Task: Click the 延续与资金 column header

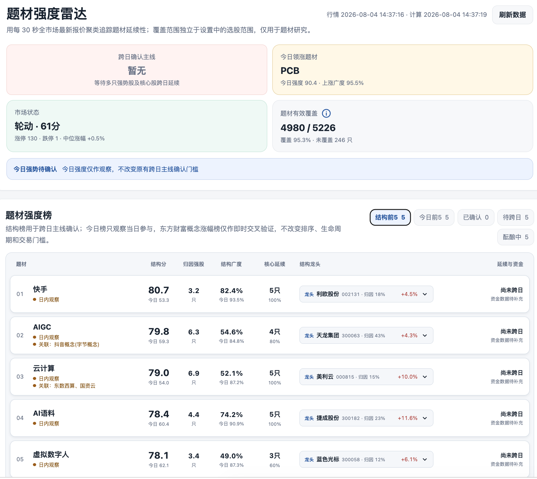Action: [x=510, y=264]
